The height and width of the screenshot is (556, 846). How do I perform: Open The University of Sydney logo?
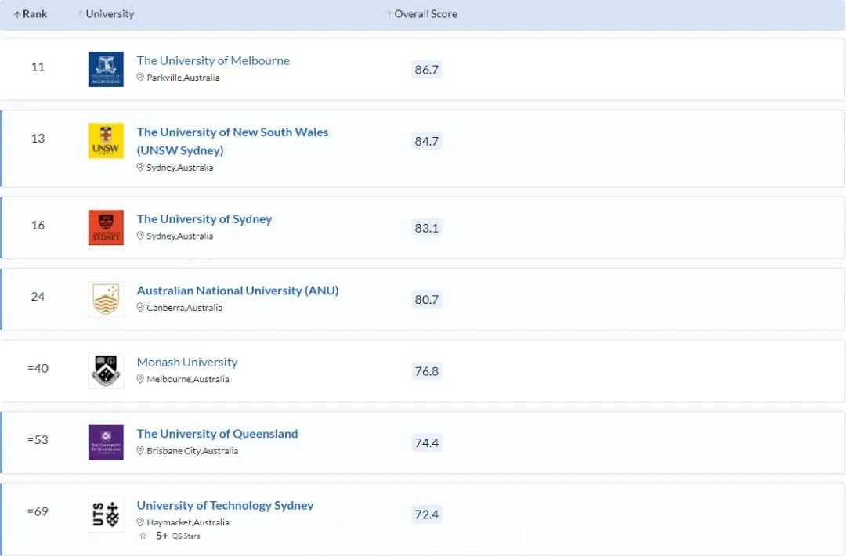pyautogui.click(x=106, y=228)
